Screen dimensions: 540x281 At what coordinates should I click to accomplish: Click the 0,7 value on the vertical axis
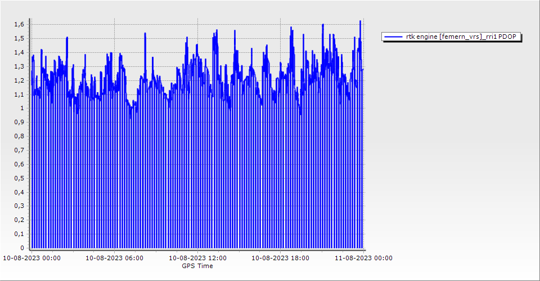[20, 150]
